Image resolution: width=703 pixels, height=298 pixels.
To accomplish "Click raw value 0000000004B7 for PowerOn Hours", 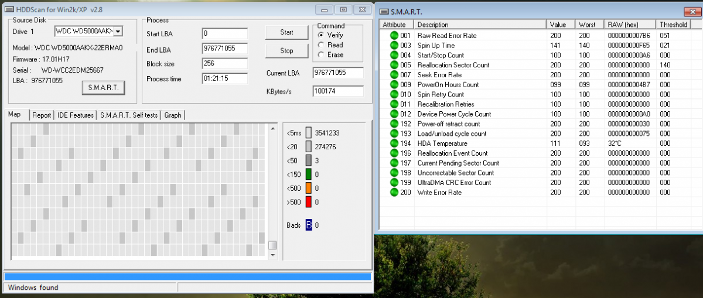I will pos(629,84).
